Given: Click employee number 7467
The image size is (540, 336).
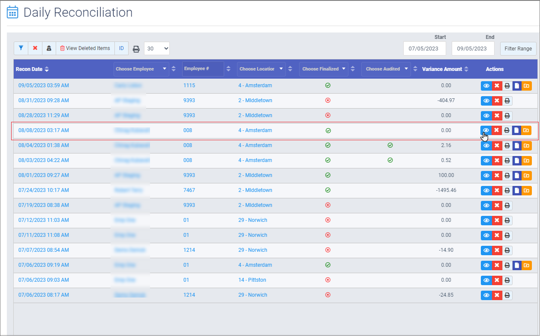Looking at the screenshot, I should coord(189,190).
